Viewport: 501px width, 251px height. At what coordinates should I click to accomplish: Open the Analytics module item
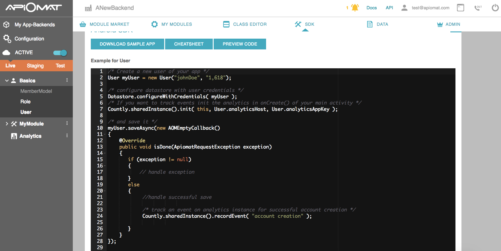tap(30, 136)
